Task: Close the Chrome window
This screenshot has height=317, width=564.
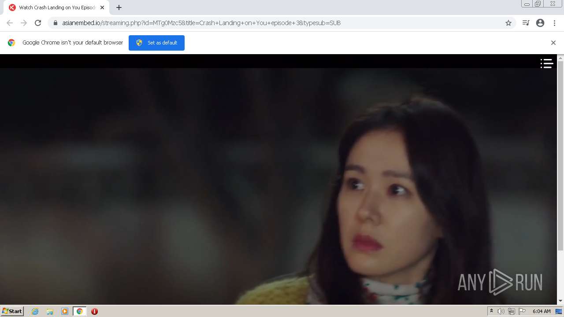Action: click(x=553, y=4)
